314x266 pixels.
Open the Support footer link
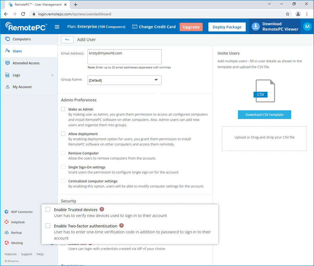[26, 254]
